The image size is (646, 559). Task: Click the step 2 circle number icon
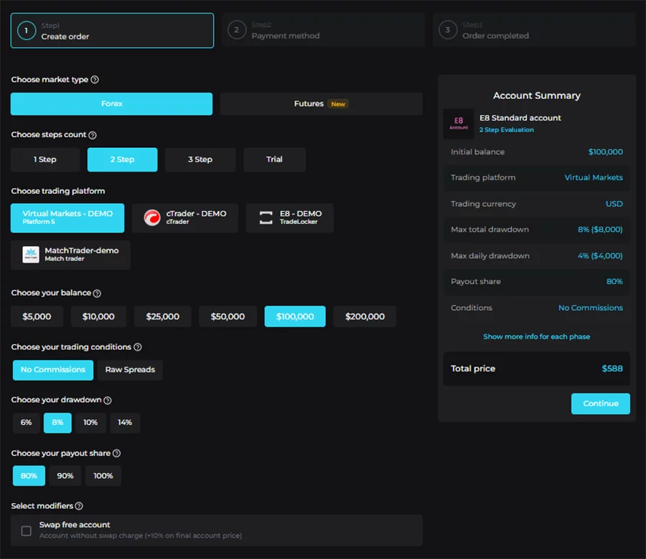tap(236, 30)
